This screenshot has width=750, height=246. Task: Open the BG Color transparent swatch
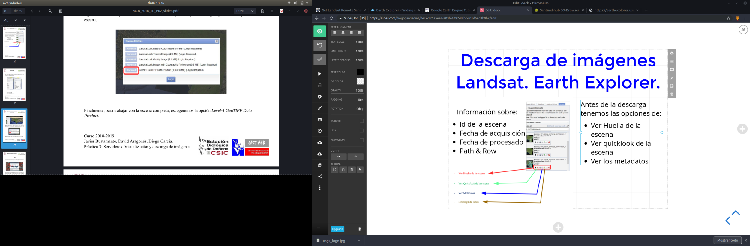[360, 81]
